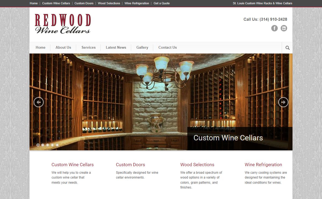The width and height of the screenshot is (322, 199).
Task: Open About Us in main navigation
Action: [63, 47]
